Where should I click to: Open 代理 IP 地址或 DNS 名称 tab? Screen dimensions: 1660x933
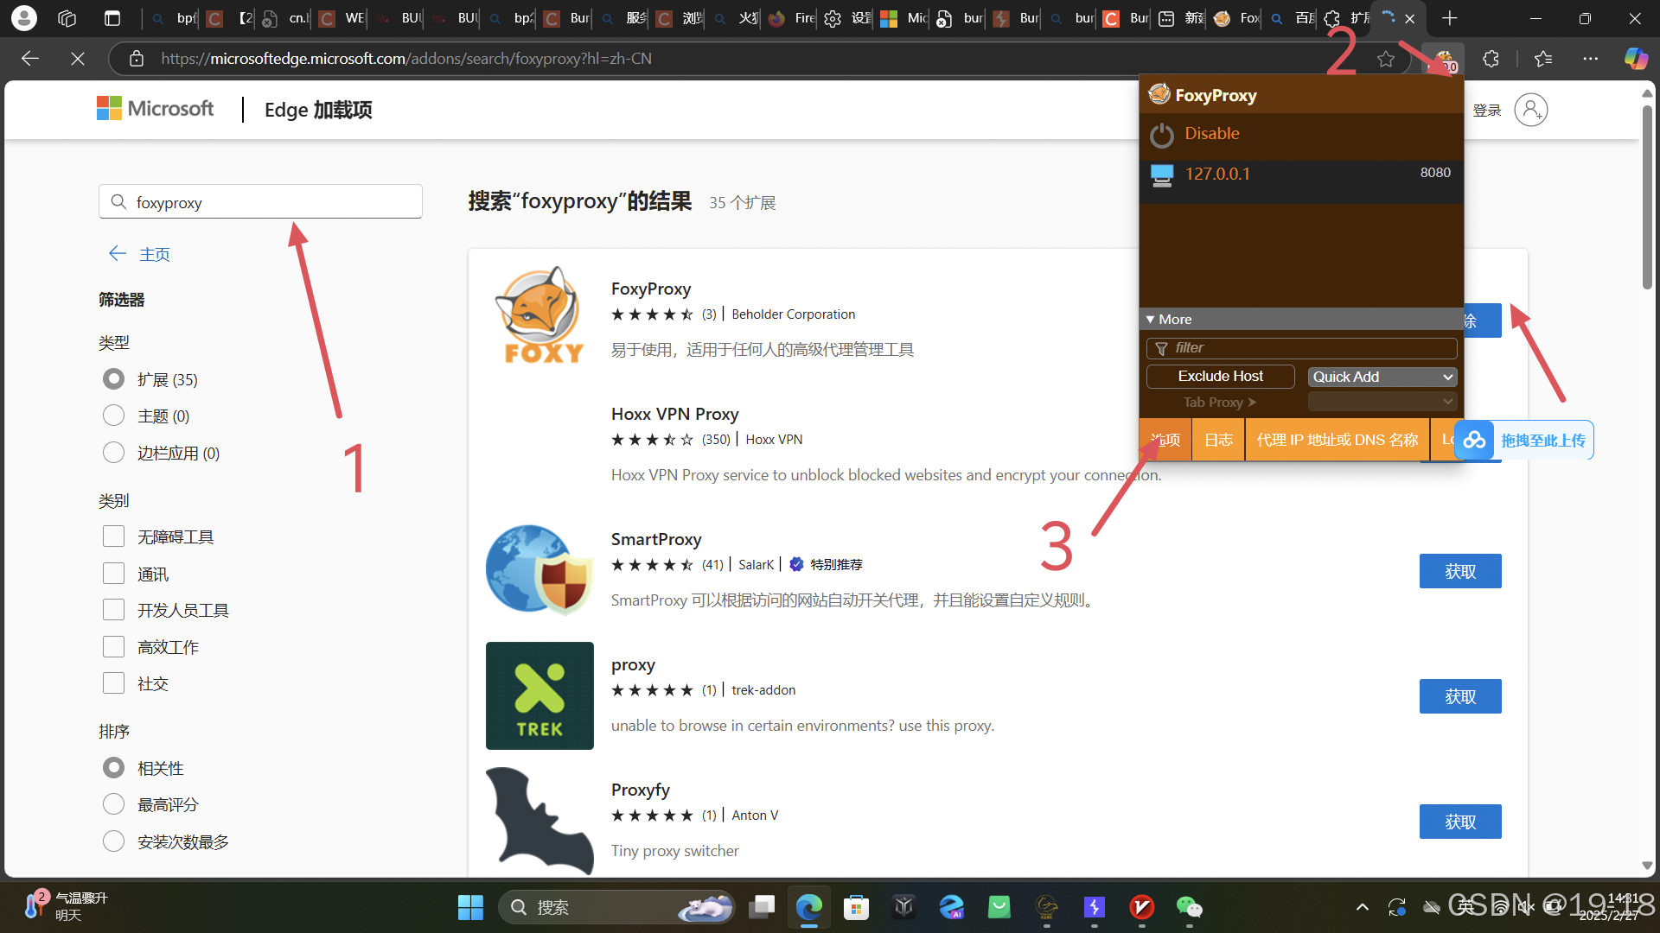tap(1337, 440)
